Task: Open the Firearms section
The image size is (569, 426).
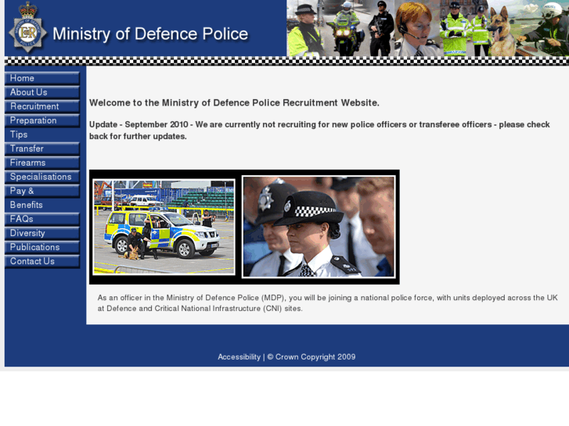Action: (42, 163)
